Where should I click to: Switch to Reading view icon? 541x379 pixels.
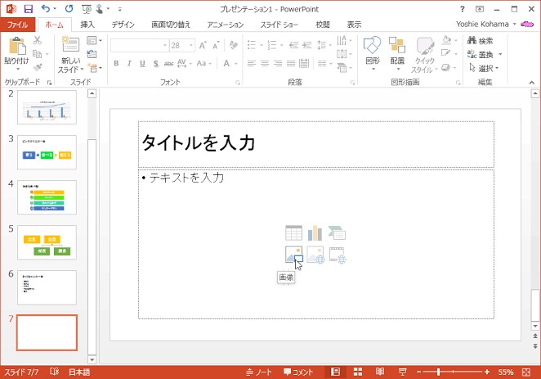click(380, 372)
